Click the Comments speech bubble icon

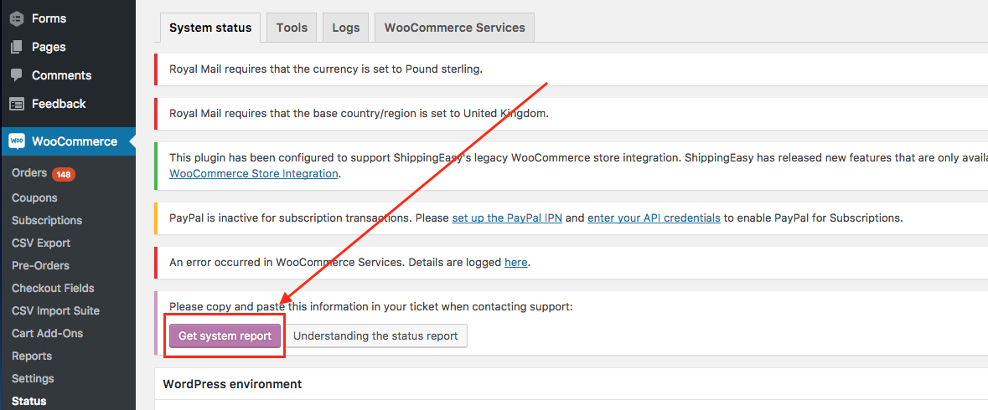click(x=17, y=75)
